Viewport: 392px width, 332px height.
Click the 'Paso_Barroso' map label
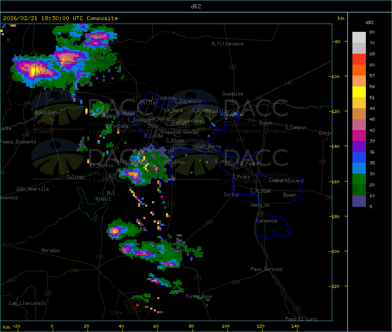[267, 269]
